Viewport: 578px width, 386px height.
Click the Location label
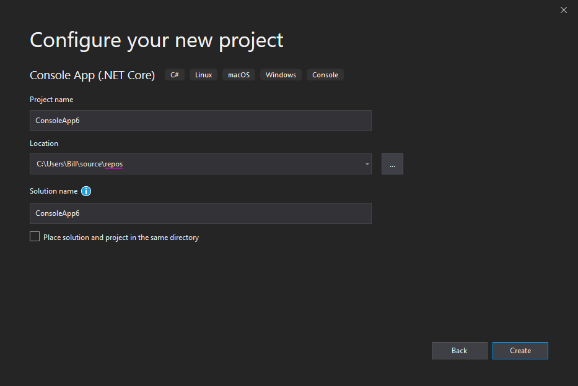coord(44,144)
